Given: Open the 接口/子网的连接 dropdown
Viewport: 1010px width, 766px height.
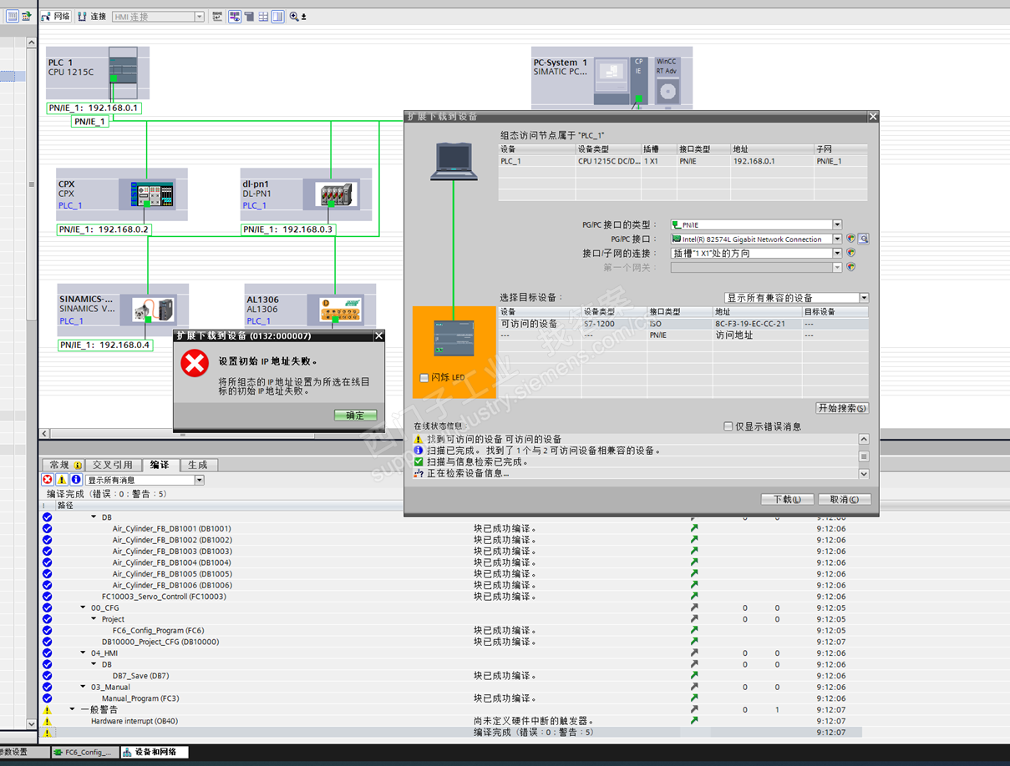Looking at the screenshot, I should click(x=837, y=254).
